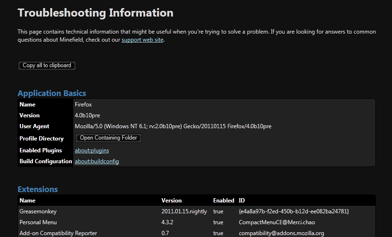
Task: Click the Name column header in Extensions
Action: pyautogui.click(x=27, y=201)
